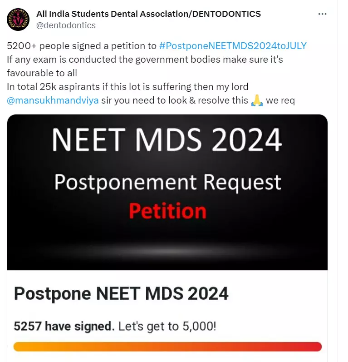This screenshot has height=362, width=348.
Task: Open the "Postpone NEET MDS 2024" petition title
Action: click(x=121, y=294)
